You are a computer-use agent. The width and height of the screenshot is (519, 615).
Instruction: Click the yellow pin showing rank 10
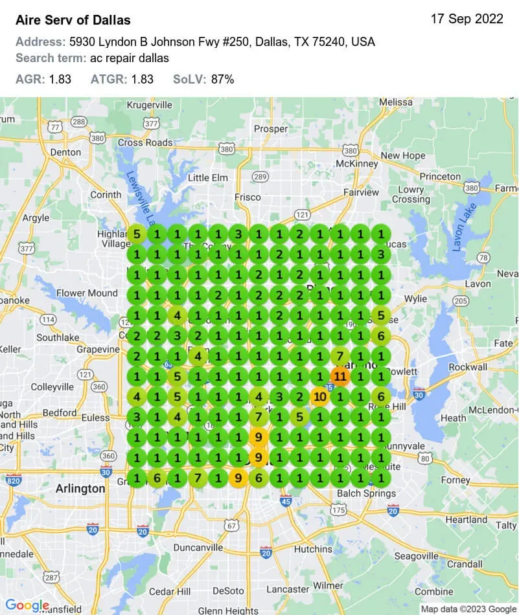point(319,395)
